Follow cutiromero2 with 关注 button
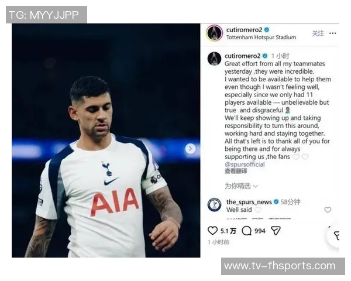The width and height of the screenshot is (351, 281). 318,33
